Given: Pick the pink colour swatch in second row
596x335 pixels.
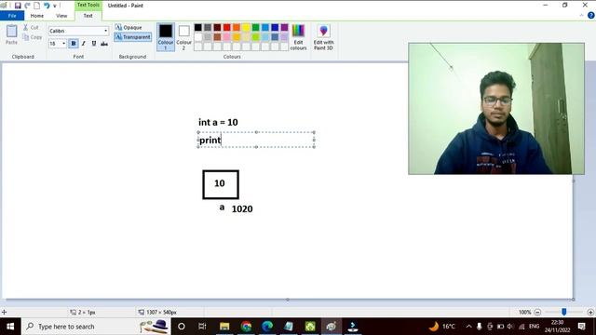Looking at the screenshot, I should [227, 37].
